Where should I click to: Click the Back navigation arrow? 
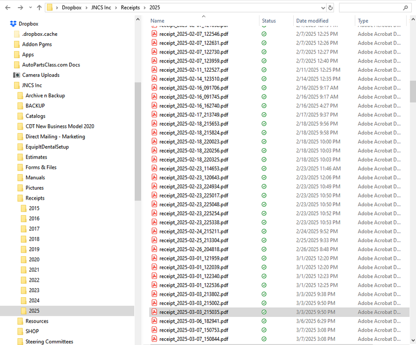(7, 8)
